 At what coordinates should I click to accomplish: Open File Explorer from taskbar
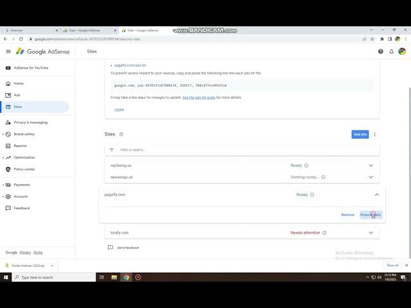[x=114, y=277]
